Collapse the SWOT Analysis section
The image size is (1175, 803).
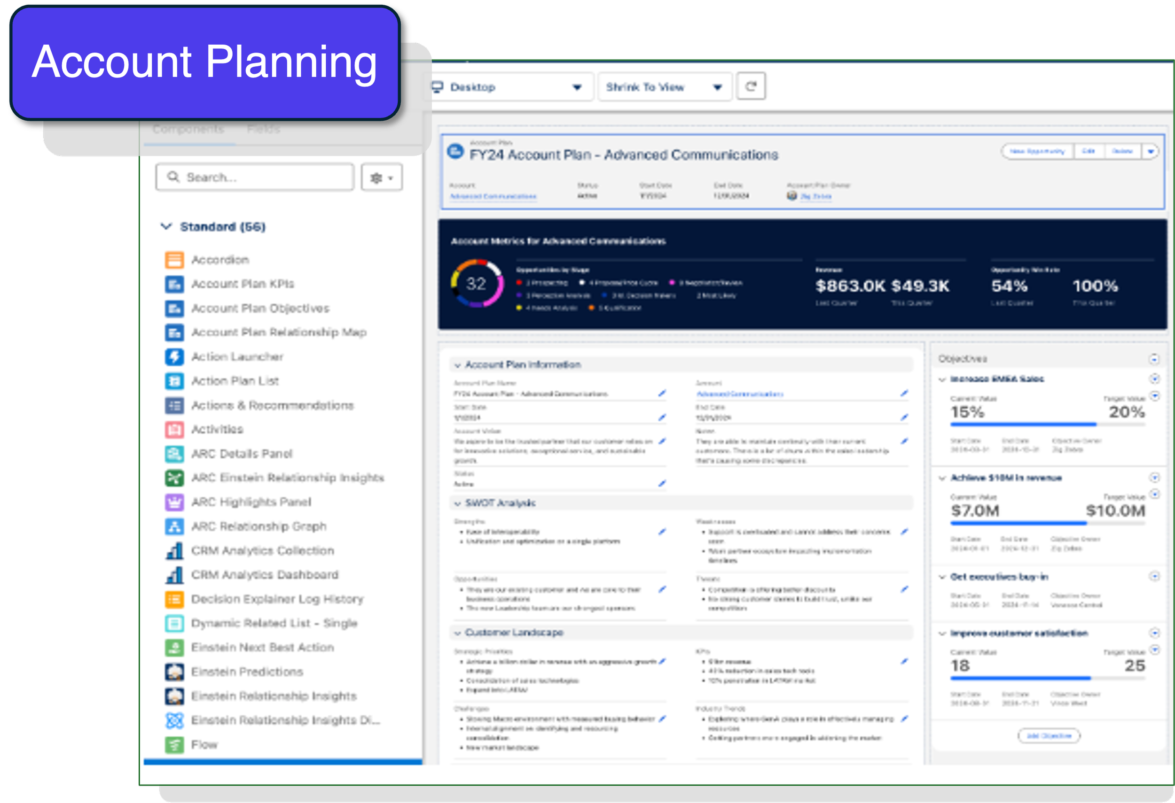click(x=457, y=503)
